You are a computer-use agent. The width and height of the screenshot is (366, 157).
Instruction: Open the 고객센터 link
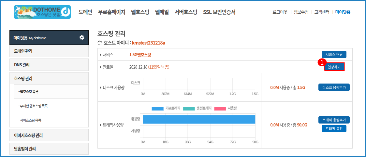coord(322,12)
